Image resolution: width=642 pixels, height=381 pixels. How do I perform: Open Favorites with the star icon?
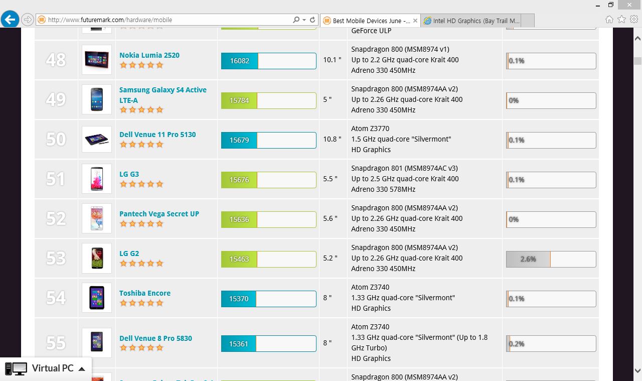pos(621,20)
